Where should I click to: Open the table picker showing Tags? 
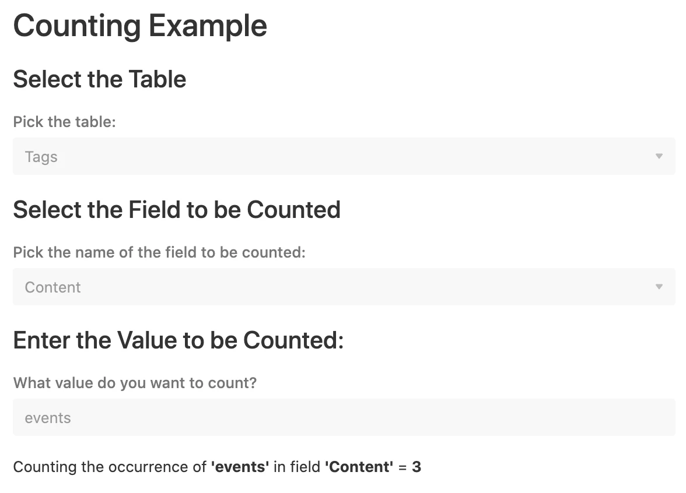coord(344,156)
